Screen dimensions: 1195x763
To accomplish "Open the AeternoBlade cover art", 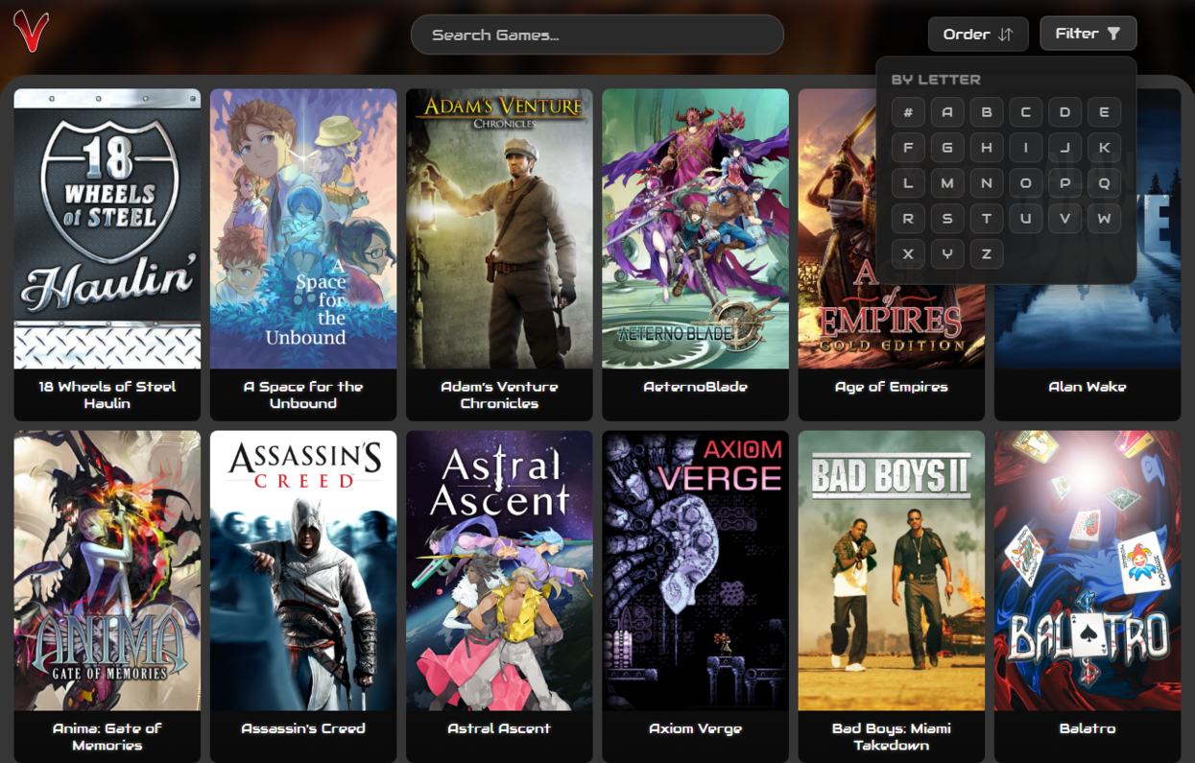I will point(696,228).
